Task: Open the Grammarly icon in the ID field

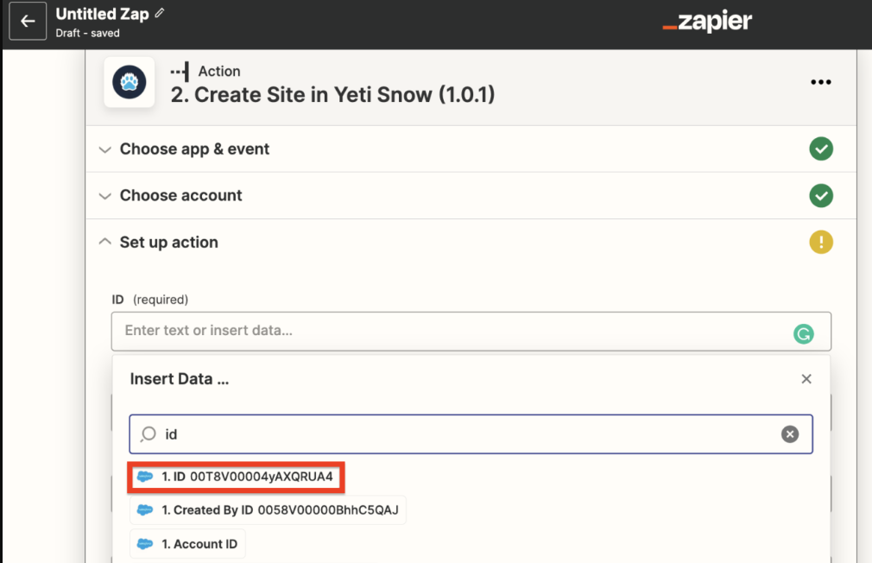Action: [x=803, y=334]
